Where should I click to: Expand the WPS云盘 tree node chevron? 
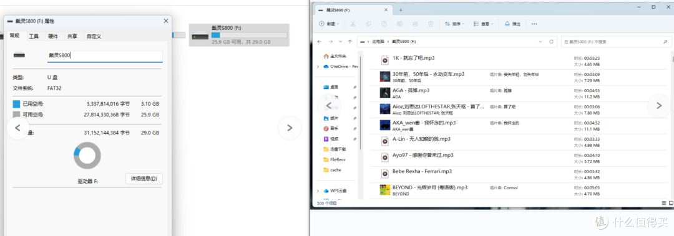click(318, 191)
